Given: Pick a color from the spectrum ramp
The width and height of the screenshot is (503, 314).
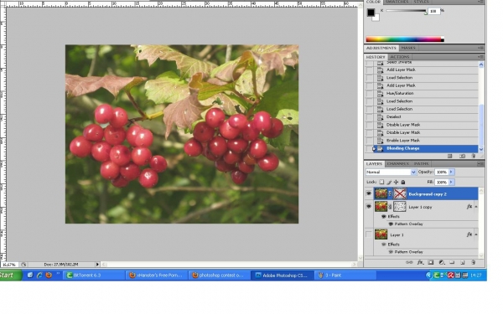Looking at the screenshot, I should pos(405,39).
